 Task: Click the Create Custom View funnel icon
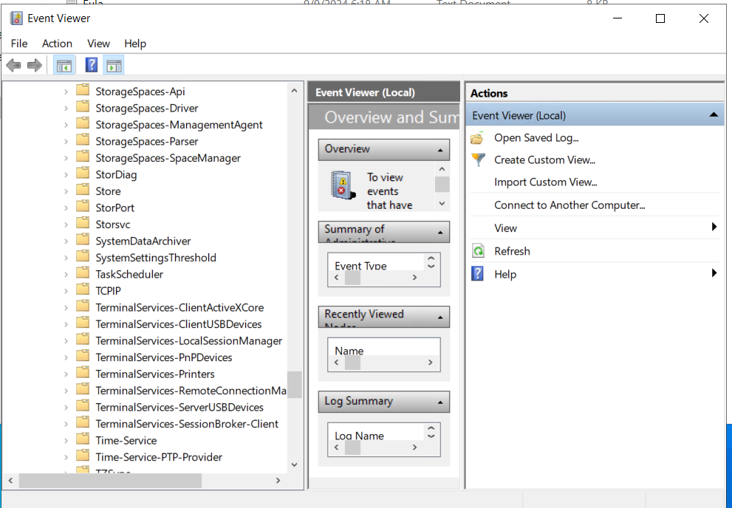(478, 160)
